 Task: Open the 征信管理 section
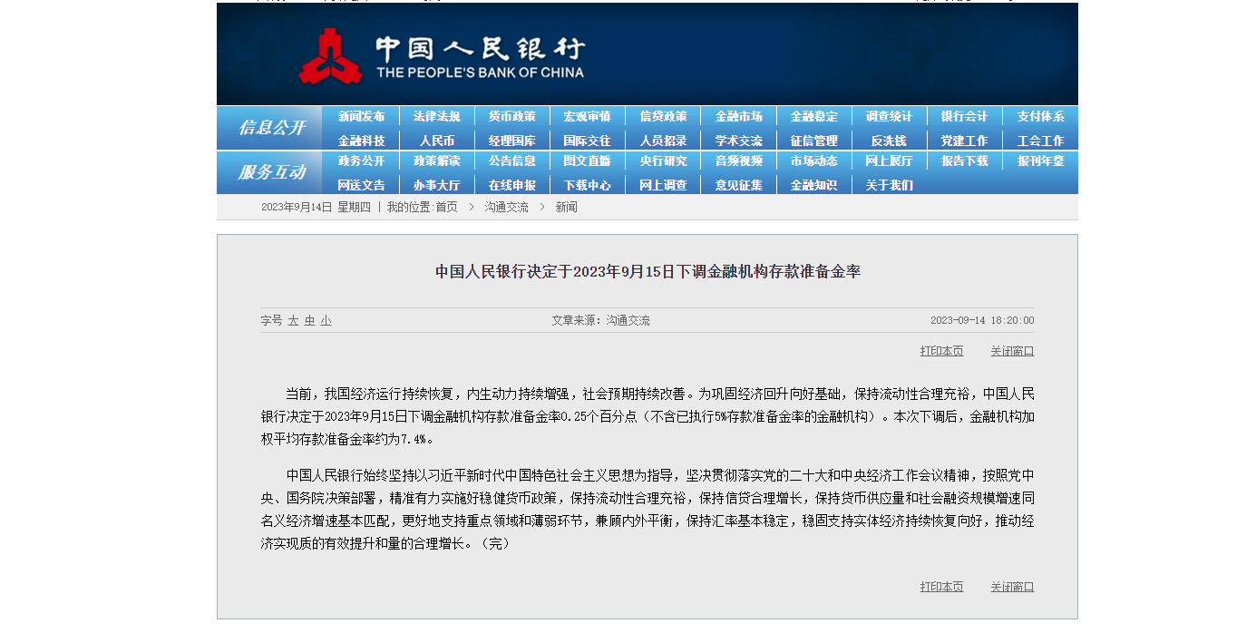[x=813, y=141]
